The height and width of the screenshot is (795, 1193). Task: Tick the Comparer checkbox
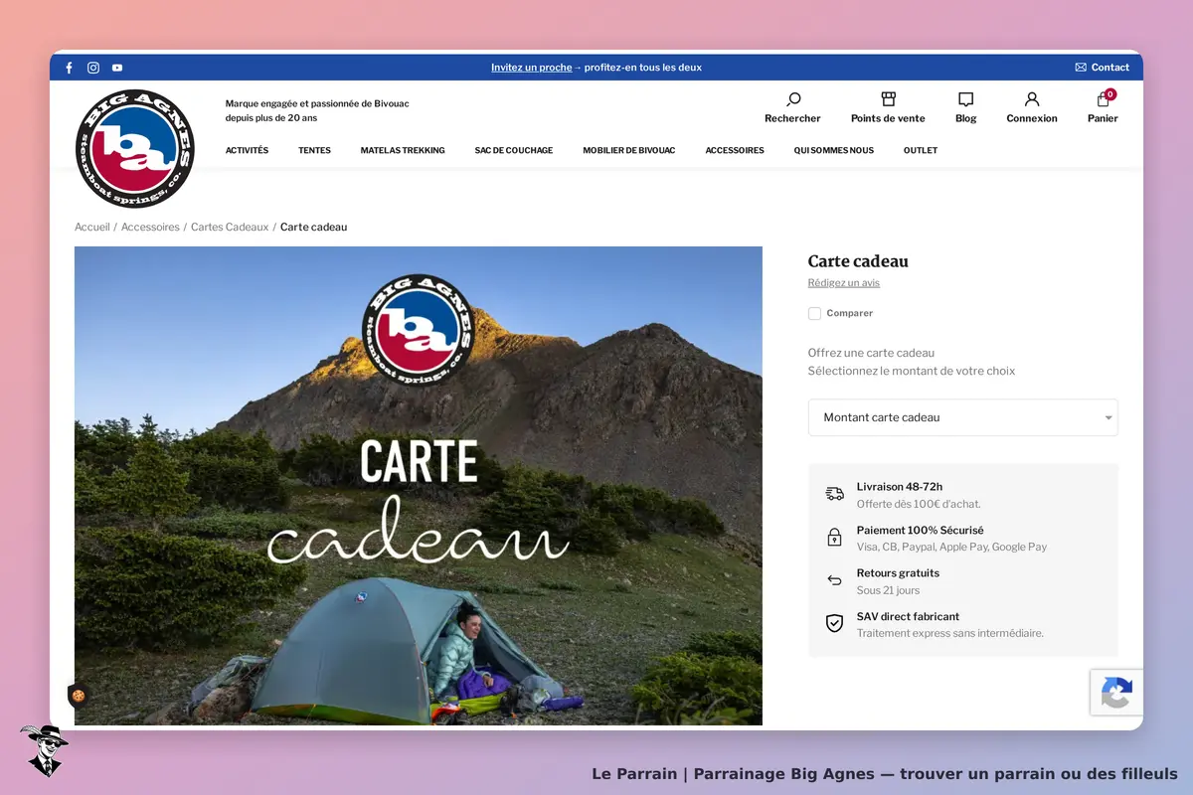[x=814, y=313]
